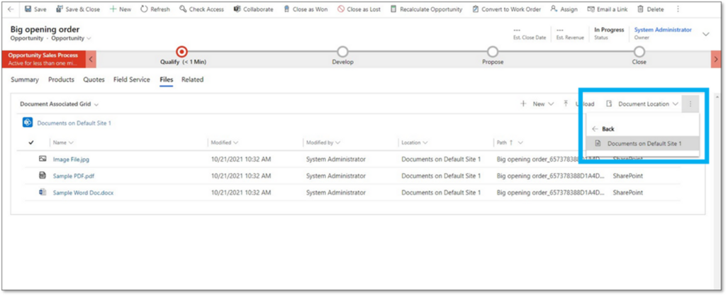Open the Related tab
The image size is (726, 295).
(x=192, y=79)
